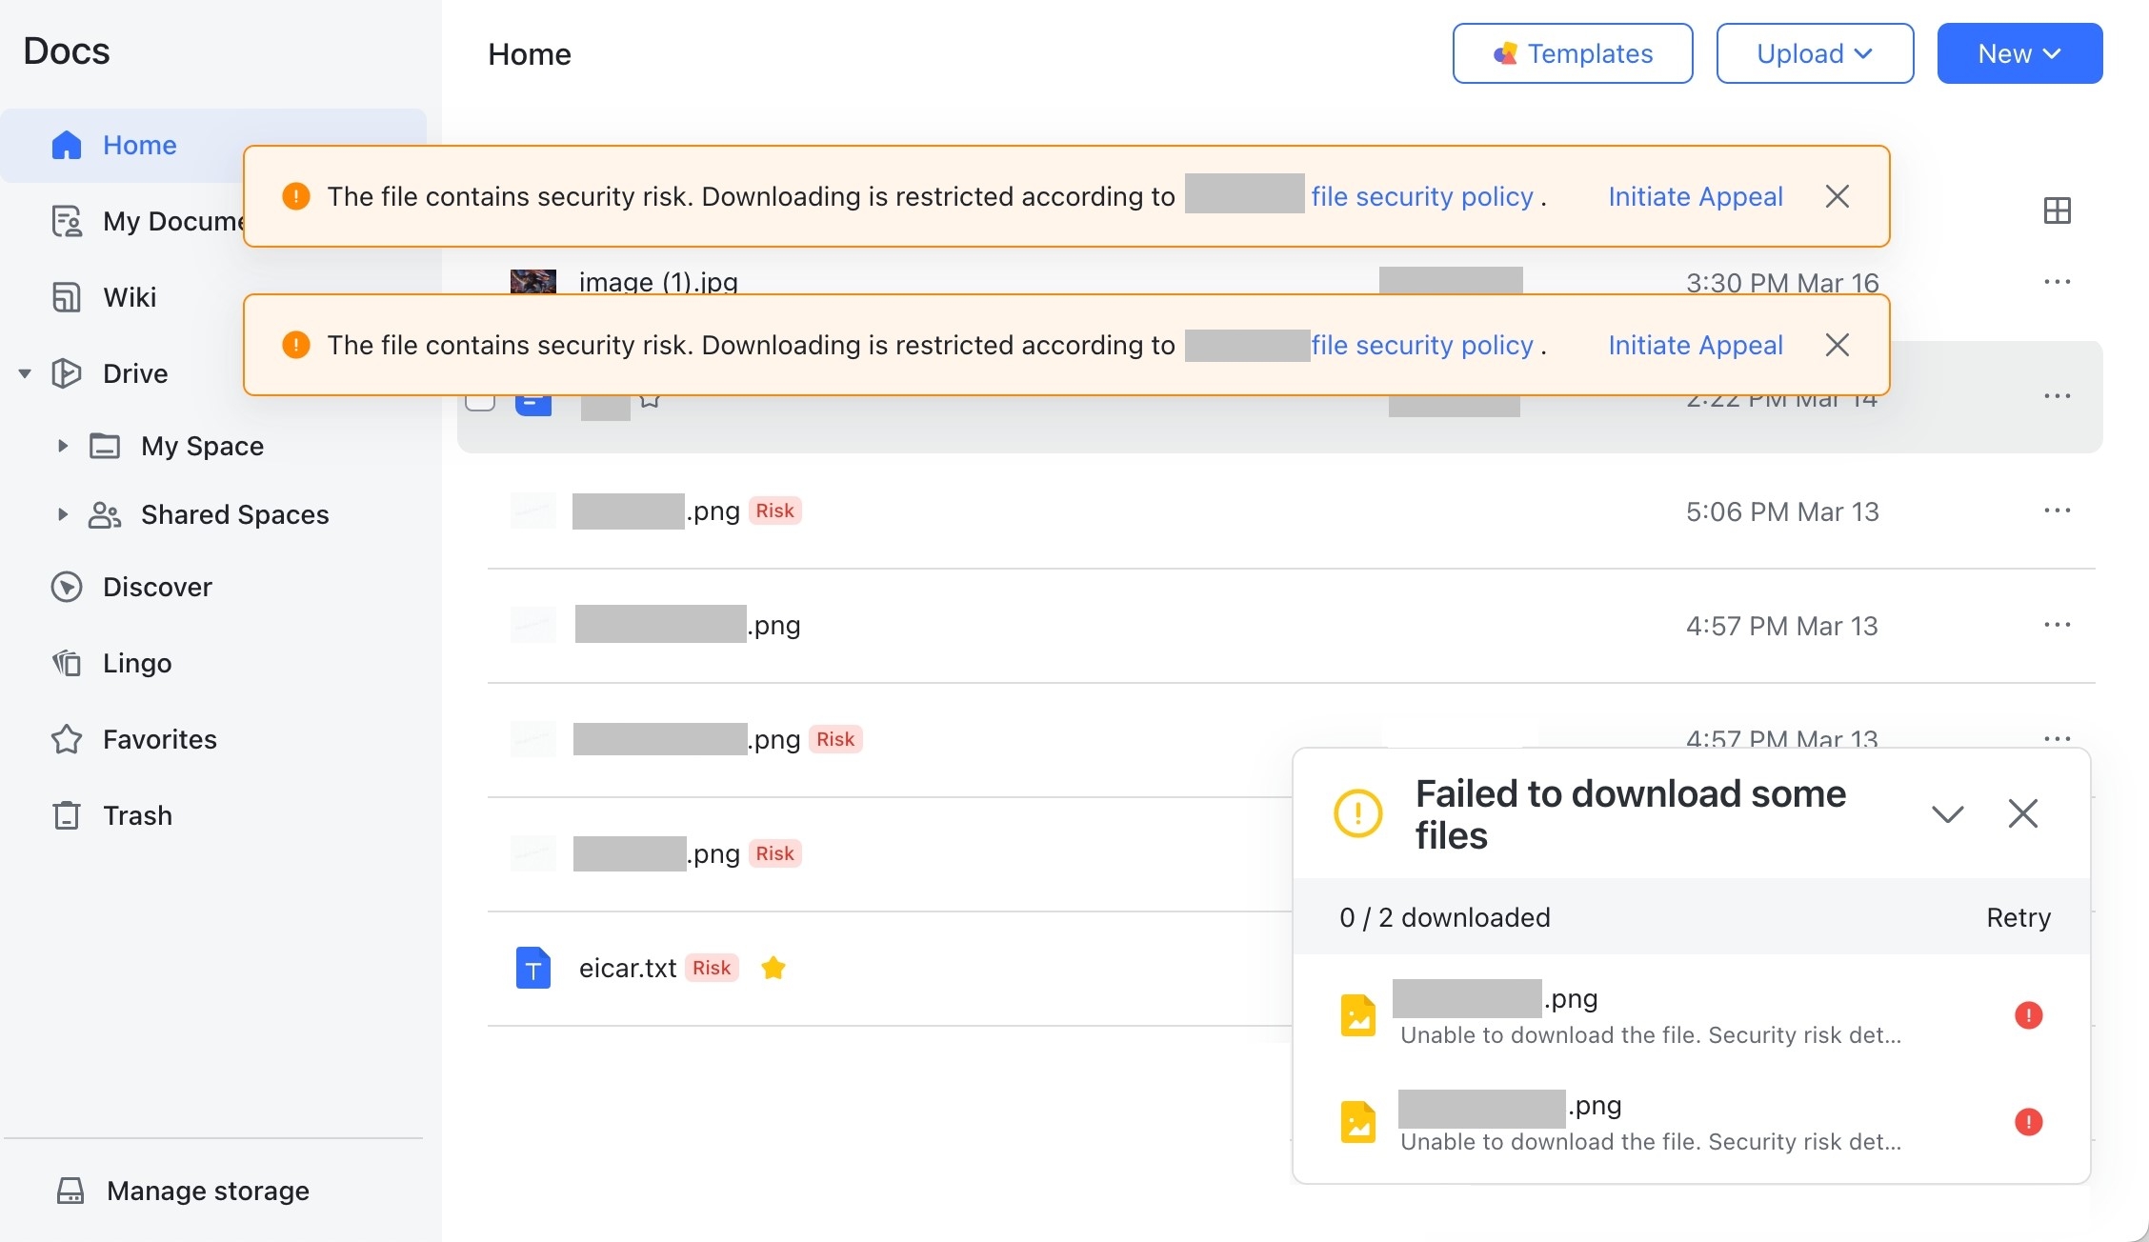Click the Risk tag next to eicar.txt
The image size is (2149, 1242).
coord(712,968)
